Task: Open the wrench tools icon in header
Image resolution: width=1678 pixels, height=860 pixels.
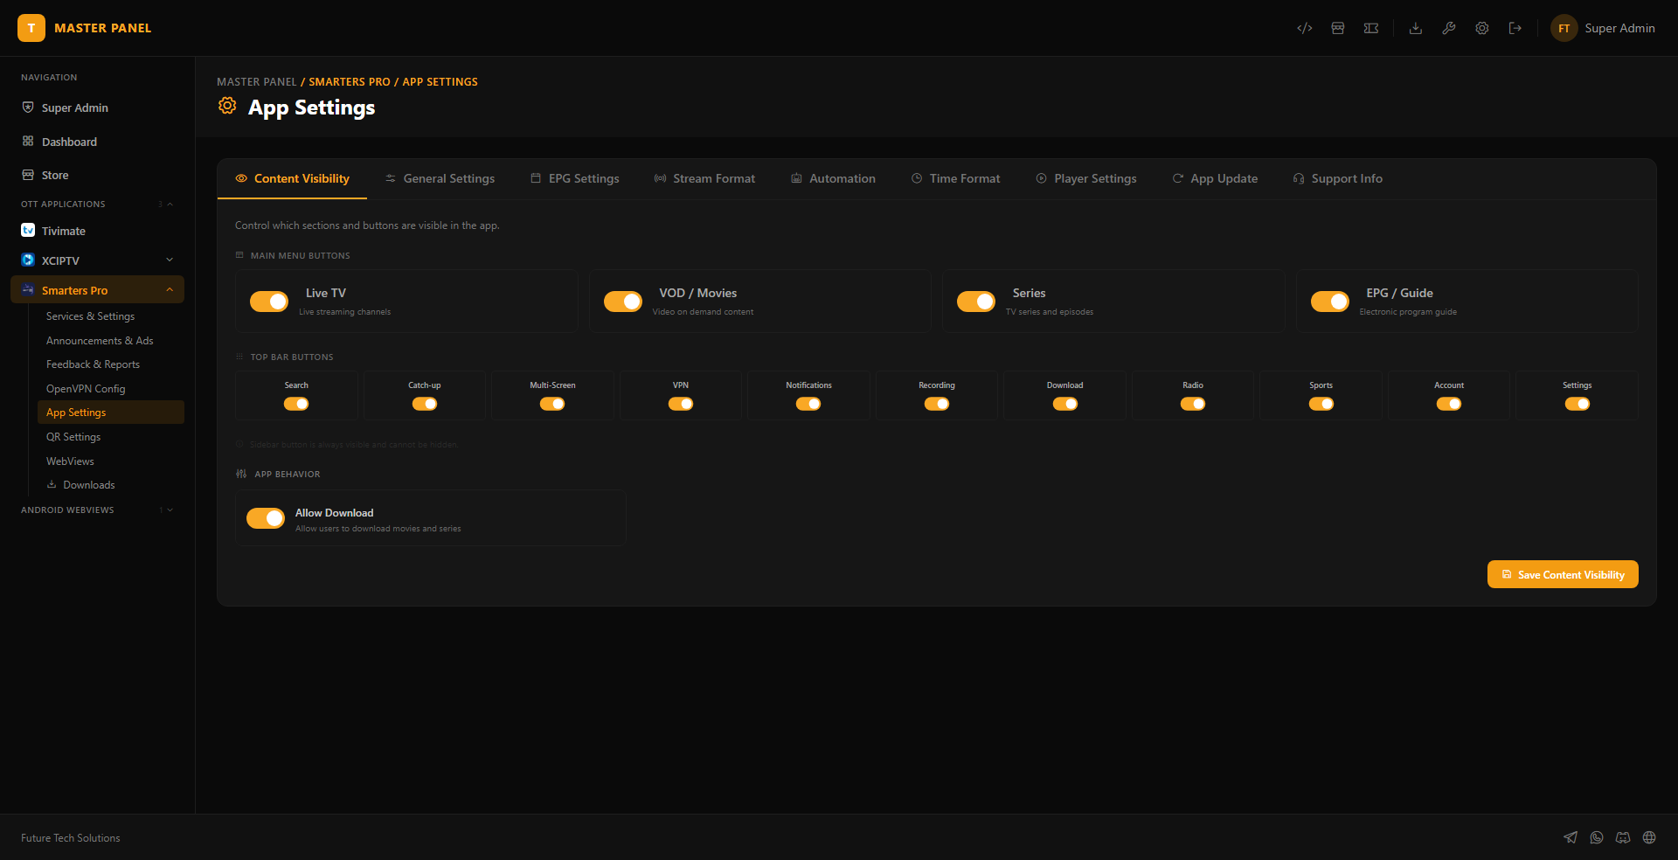Action: coord(1449,28)
